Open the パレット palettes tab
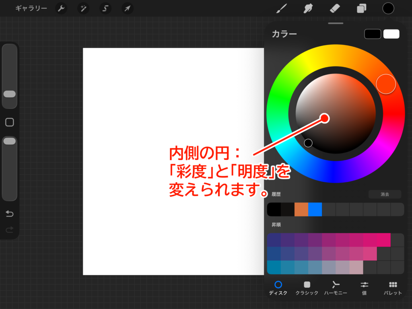Image resolution: width=412 pixels, height=309 pixels. pyautogui.click(x=393, y=288)
